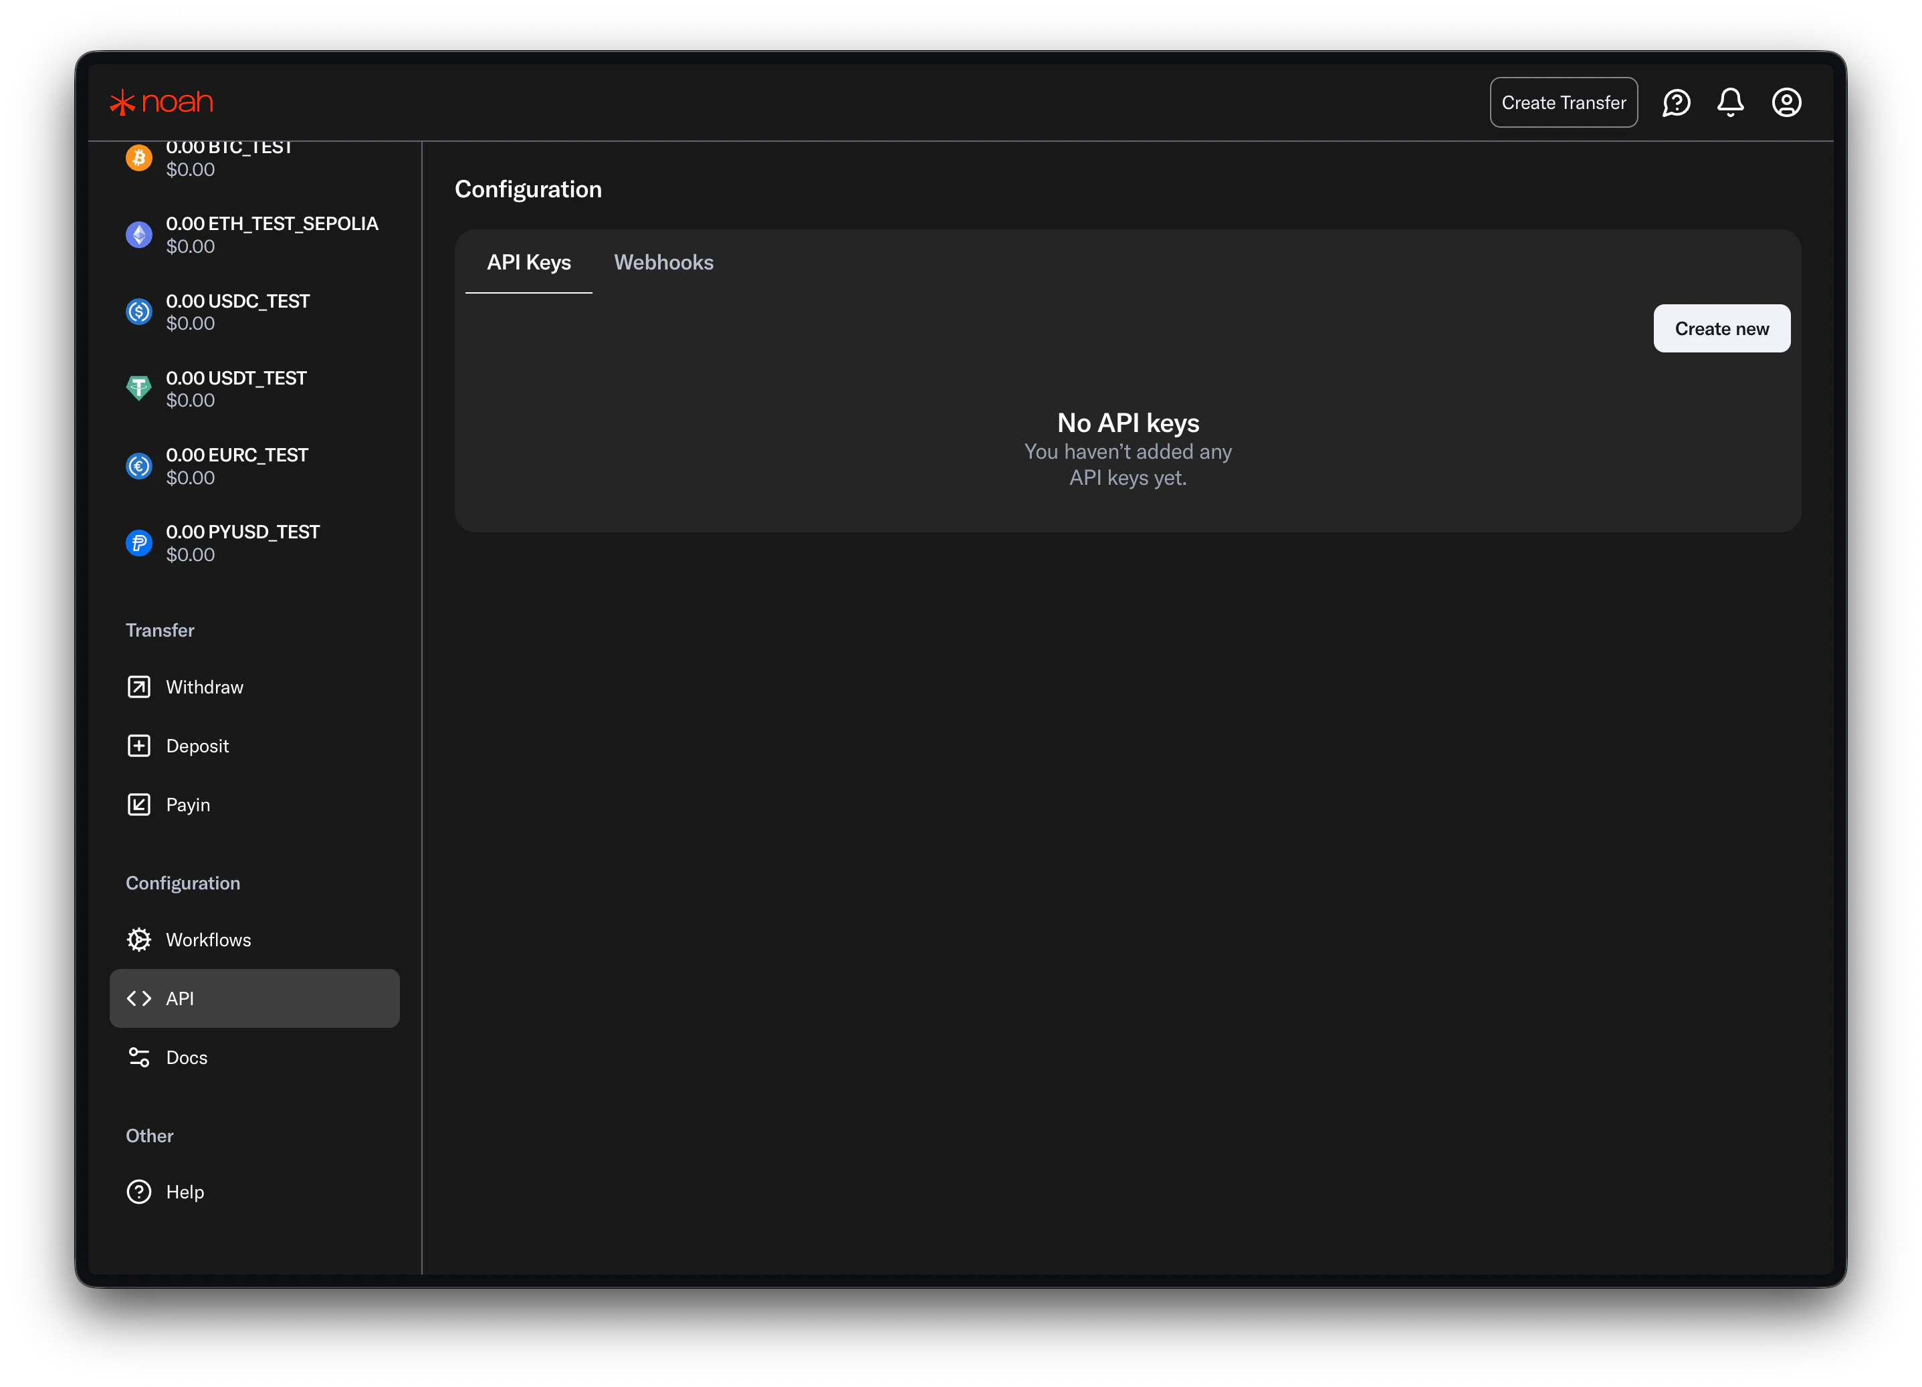Open the user account profile icon

point(1786,102)
